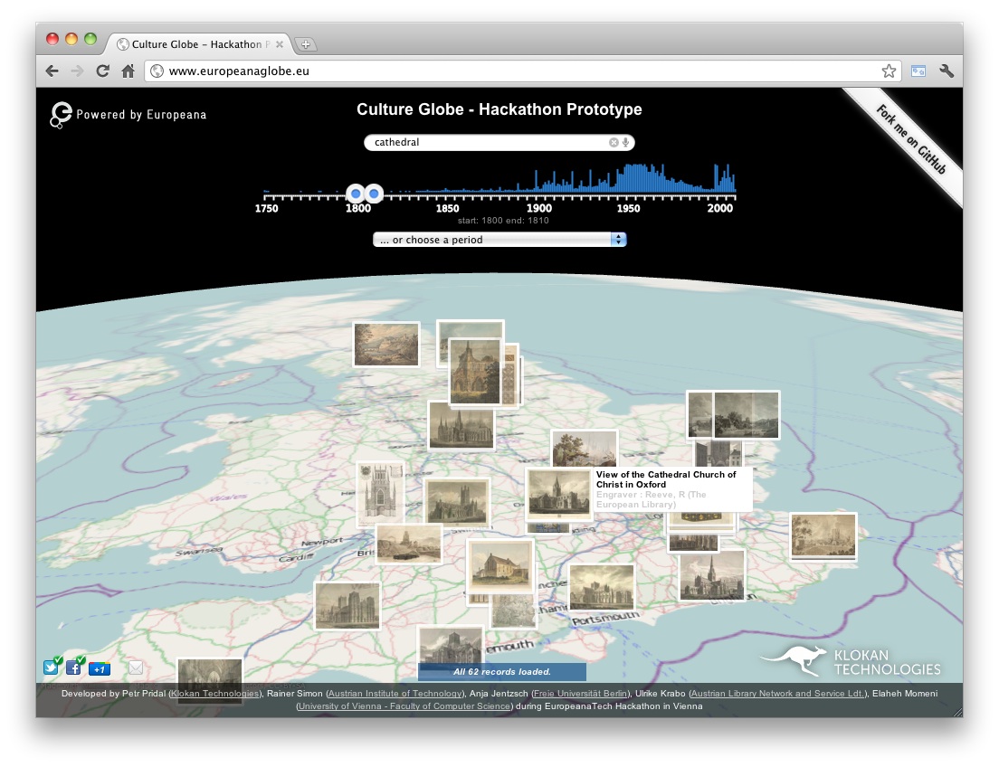Open the 'or choose a period' dropdown

[499, 240]
